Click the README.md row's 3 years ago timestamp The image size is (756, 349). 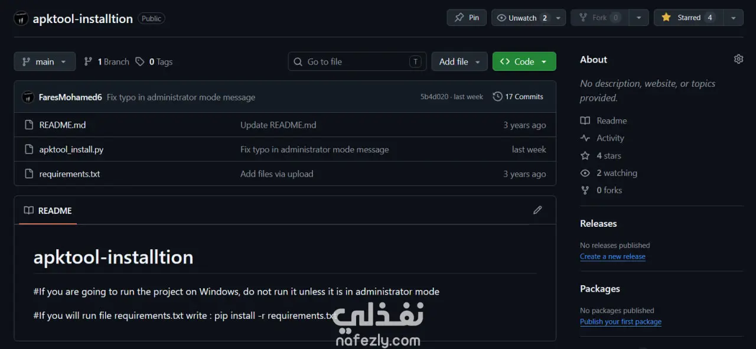[524, 125]
